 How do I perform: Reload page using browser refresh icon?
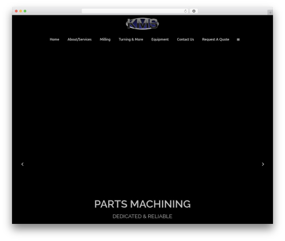click(185, 11)
